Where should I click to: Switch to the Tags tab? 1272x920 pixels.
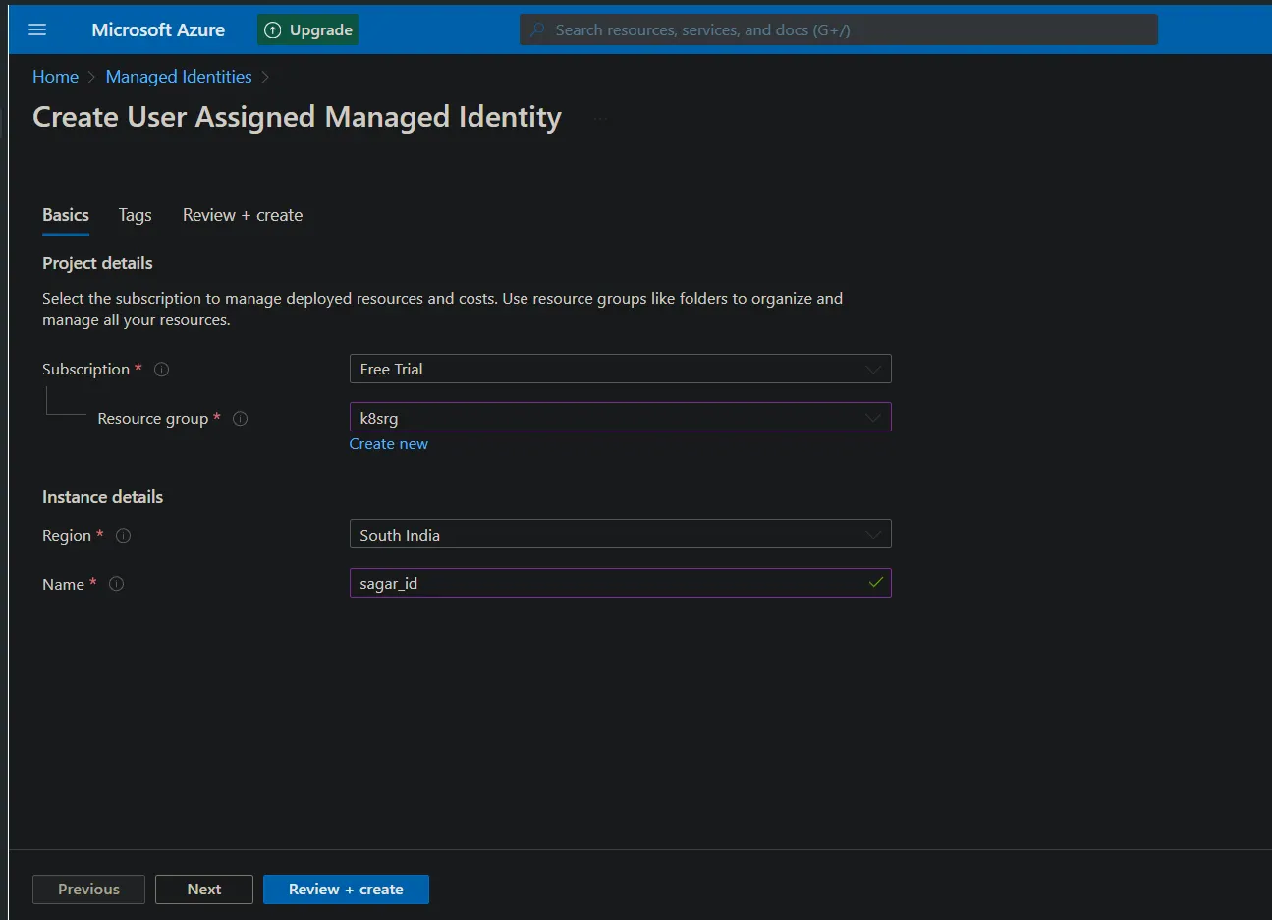point(136,215)
